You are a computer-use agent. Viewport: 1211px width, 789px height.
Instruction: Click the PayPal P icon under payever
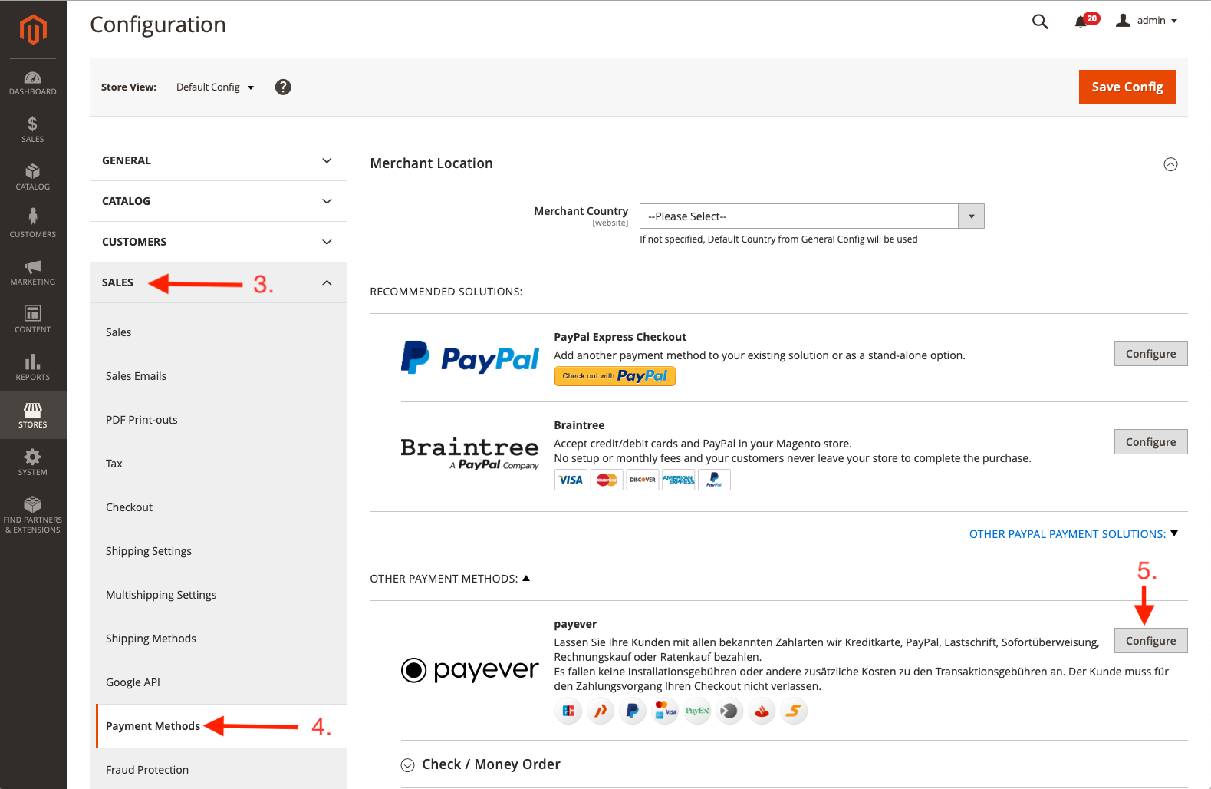[633, 711]
